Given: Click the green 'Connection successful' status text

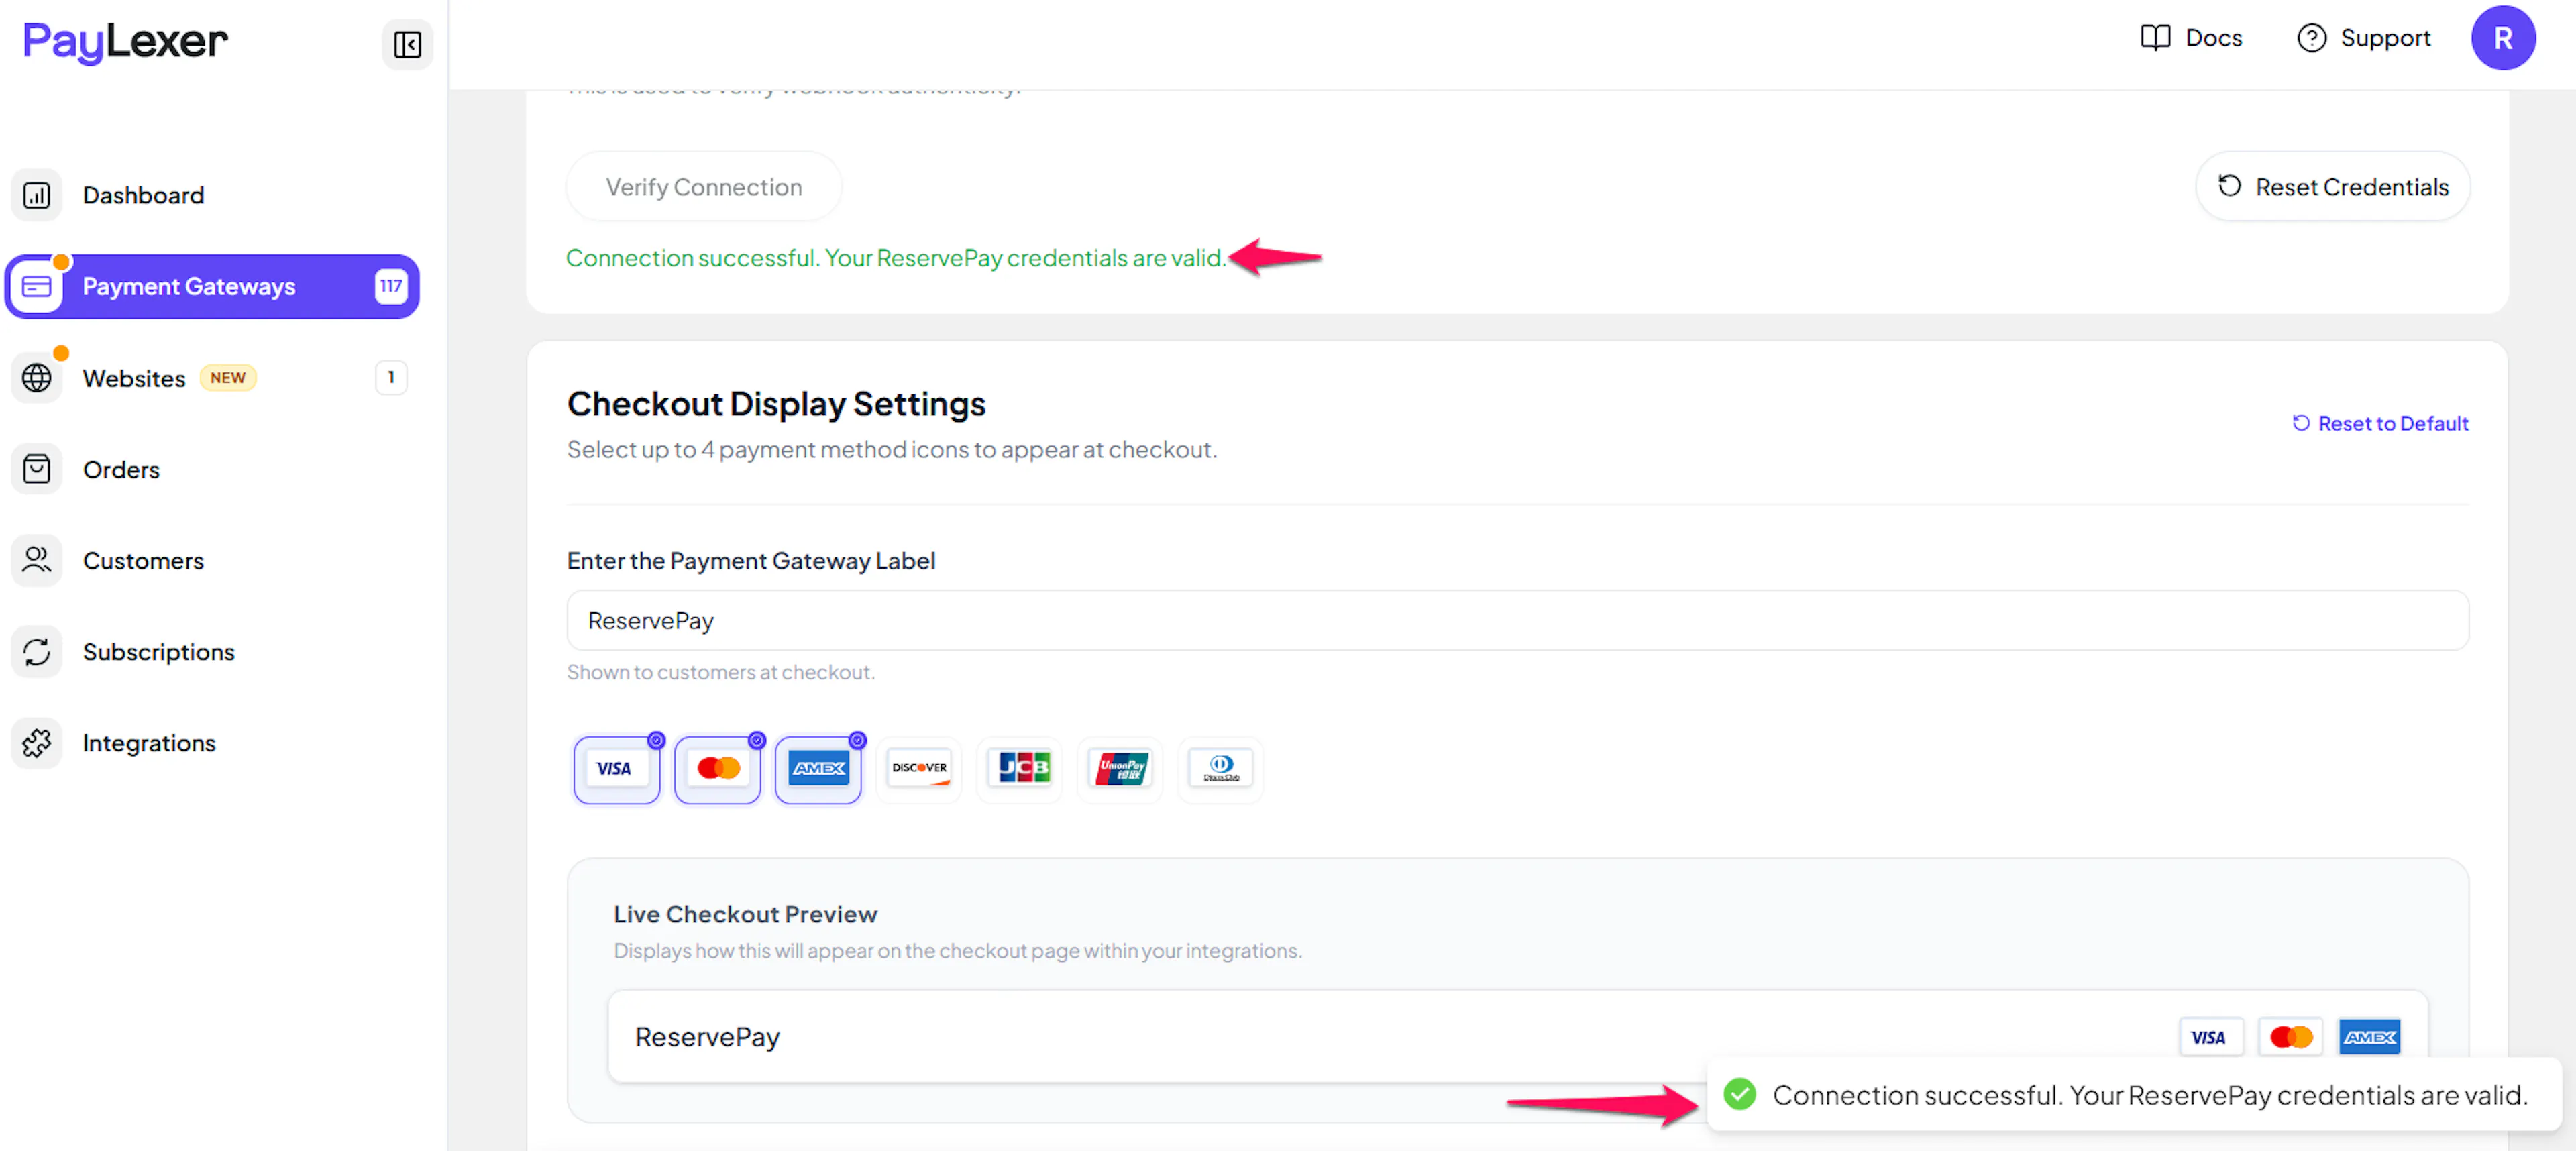Looking at the screenshot, I should click(896, 258).
